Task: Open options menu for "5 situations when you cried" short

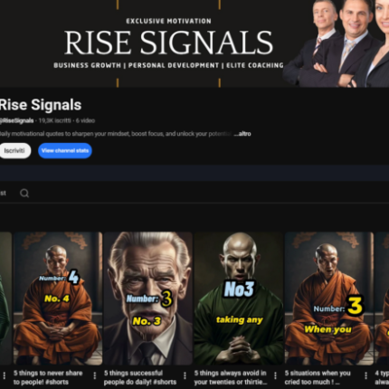Action: pos(365,375)
